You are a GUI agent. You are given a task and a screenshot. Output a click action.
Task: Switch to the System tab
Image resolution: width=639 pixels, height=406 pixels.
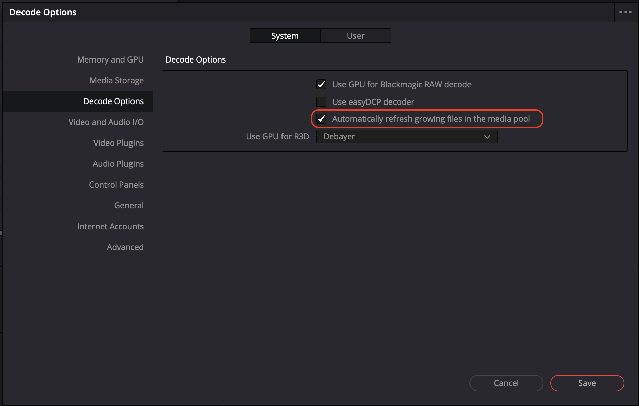coord(285,36)
